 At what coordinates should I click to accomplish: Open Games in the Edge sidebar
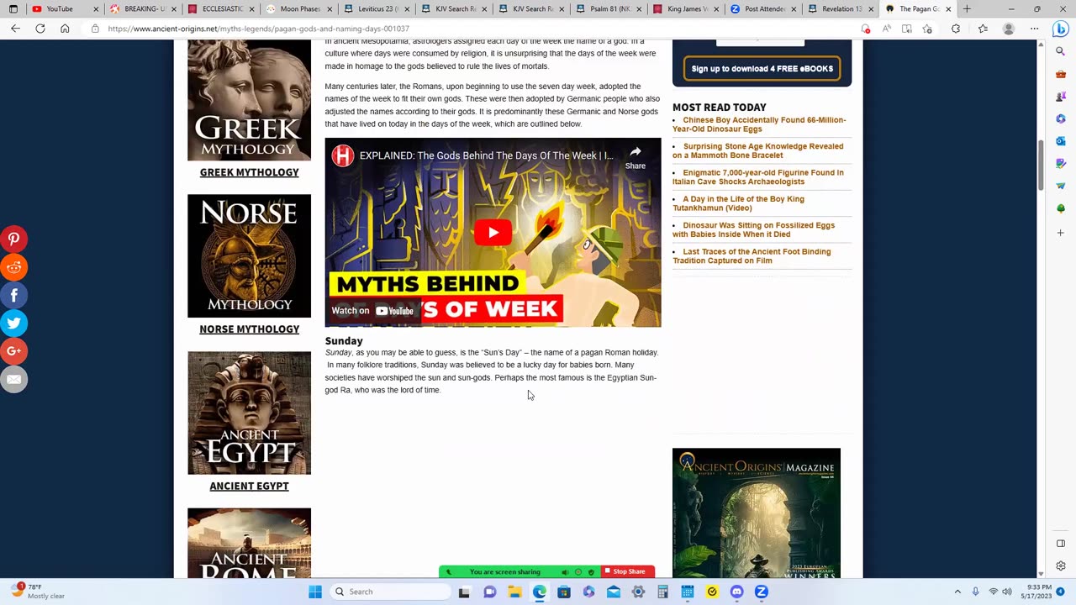click(x=1061, y=97)
